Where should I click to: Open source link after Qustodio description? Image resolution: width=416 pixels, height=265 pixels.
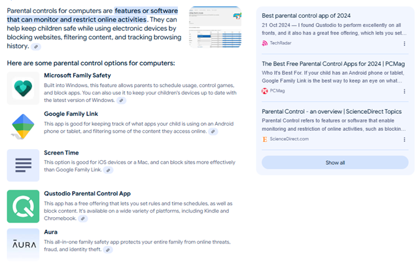coord(83,219)
